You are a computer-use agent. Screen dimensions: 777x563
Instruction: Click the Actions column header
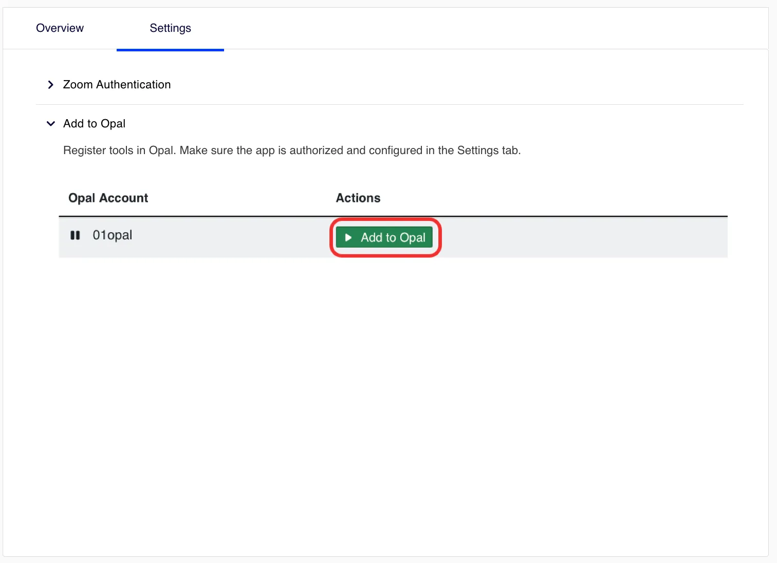[358, 198]
